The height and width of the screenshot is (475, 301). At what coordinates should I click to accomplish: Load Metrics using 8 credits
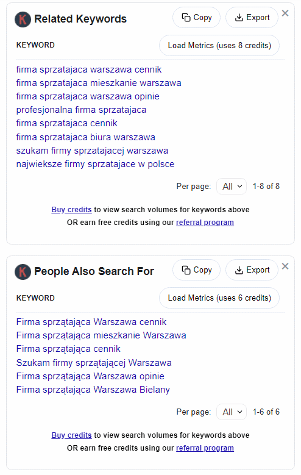point(219,46)
